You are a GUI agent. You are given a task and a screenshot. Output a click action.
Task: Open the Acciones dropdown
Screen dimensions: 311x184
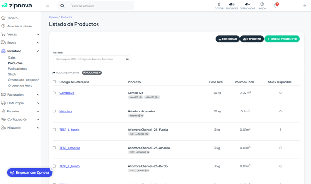pos(91,73)
